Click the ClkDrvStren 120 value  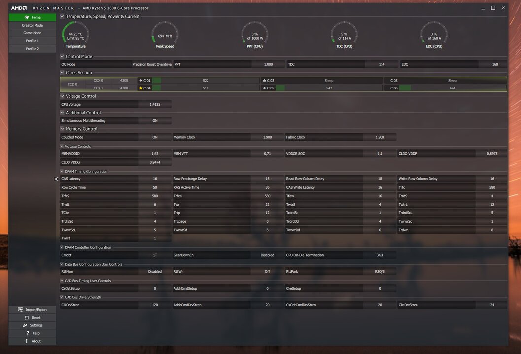(155, 305)
